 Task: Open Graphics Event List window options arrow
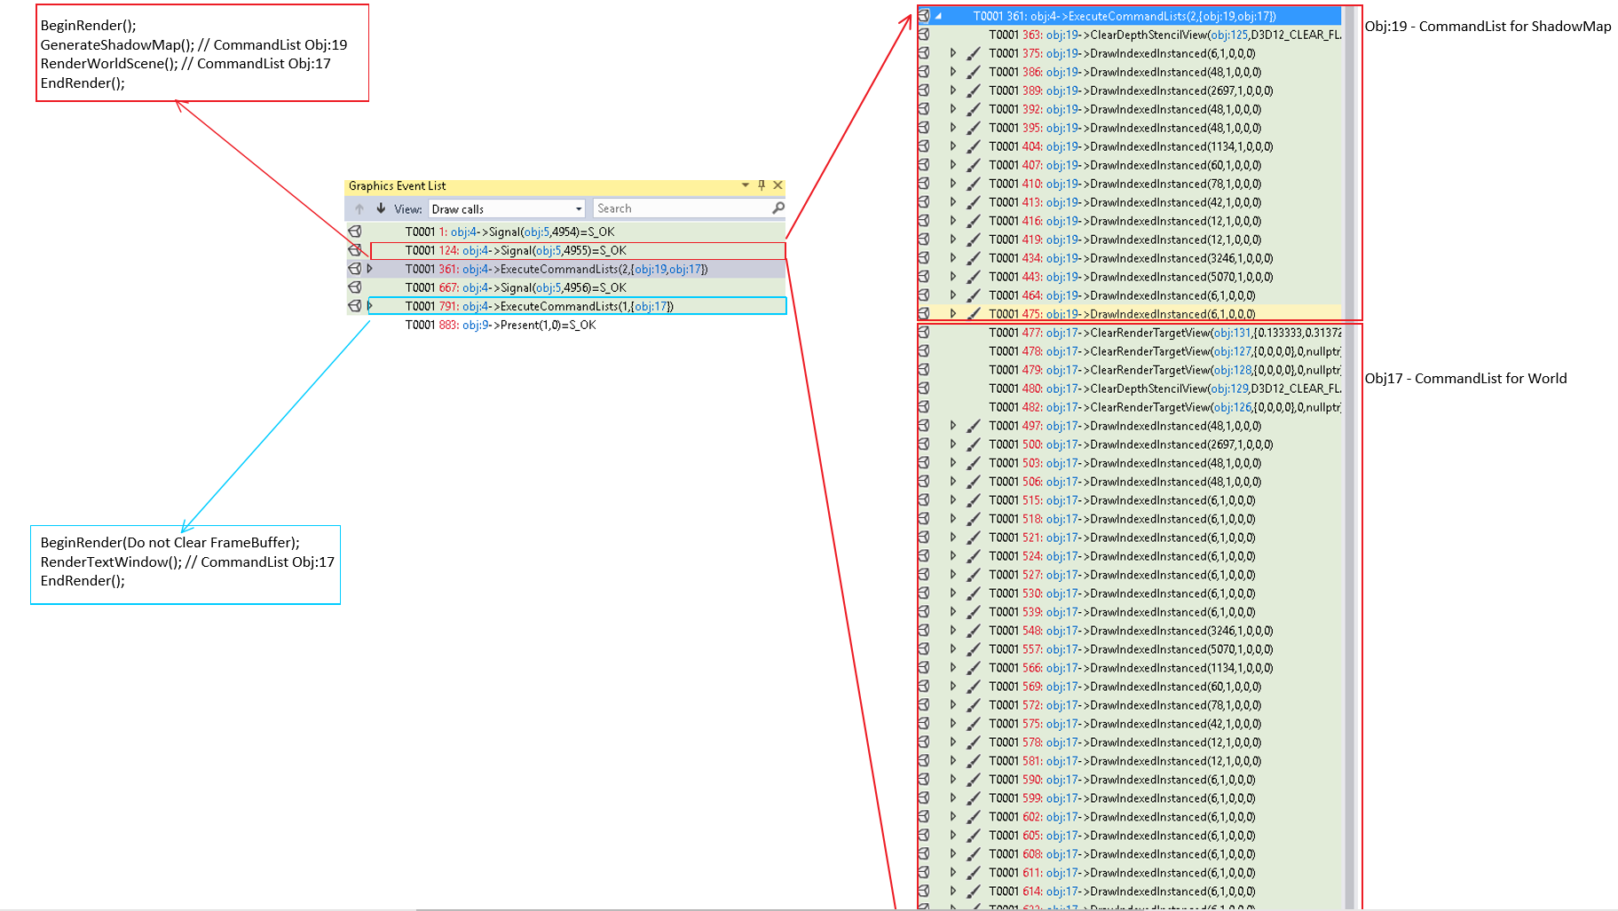[x=746, y=185]
